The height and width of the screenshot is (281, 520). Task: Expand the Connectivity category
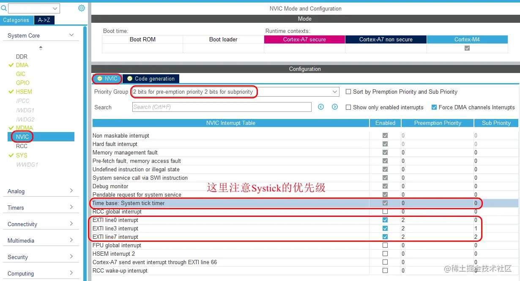(71, 224)
